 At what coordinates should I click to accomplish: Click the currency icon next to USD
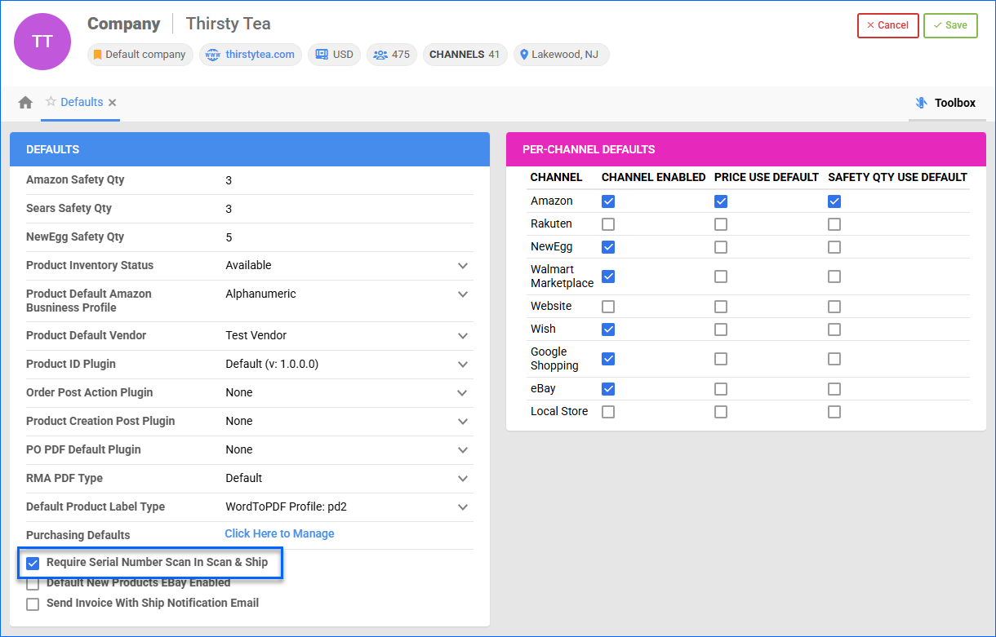click(x=322, y=55)
